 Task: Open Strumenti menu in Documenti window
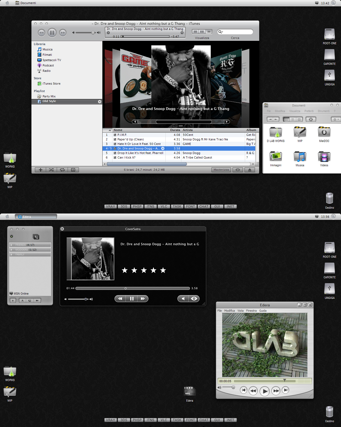pyautogui.click(x=323, y=111)
